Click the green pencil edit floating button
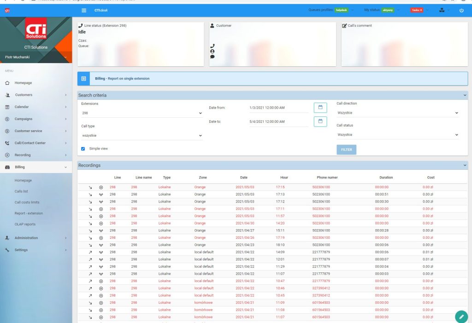472x323 pixels. click(460, 317)
